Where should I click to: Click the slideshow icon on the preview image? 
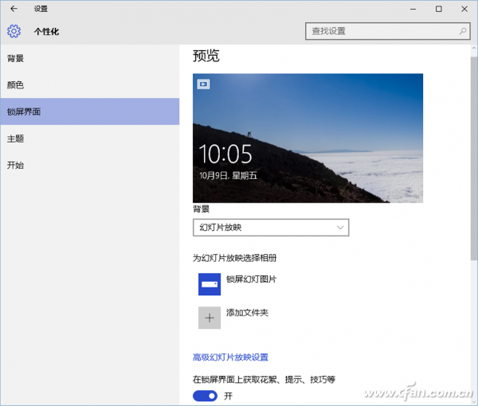(x=203, y=84)
